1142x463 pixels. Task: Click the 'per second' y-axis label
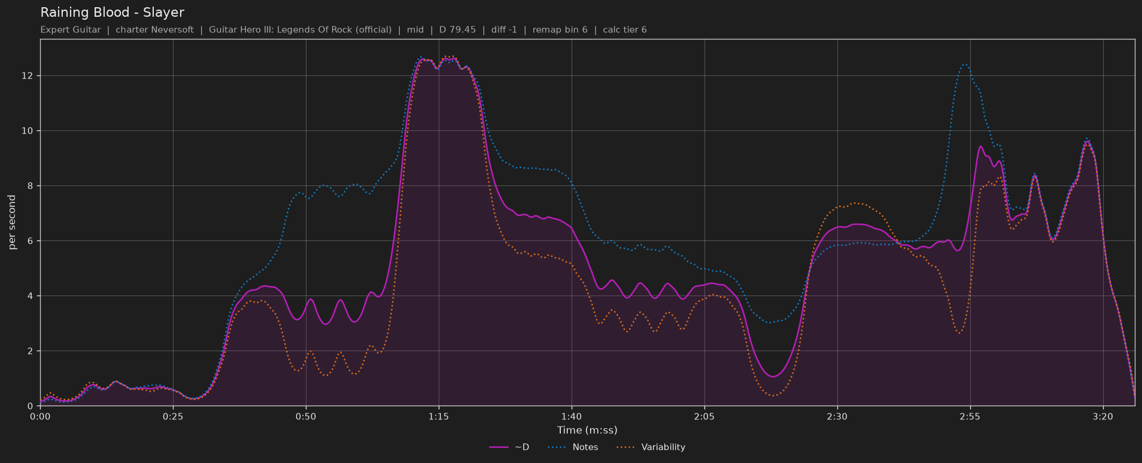click(12, 223)
